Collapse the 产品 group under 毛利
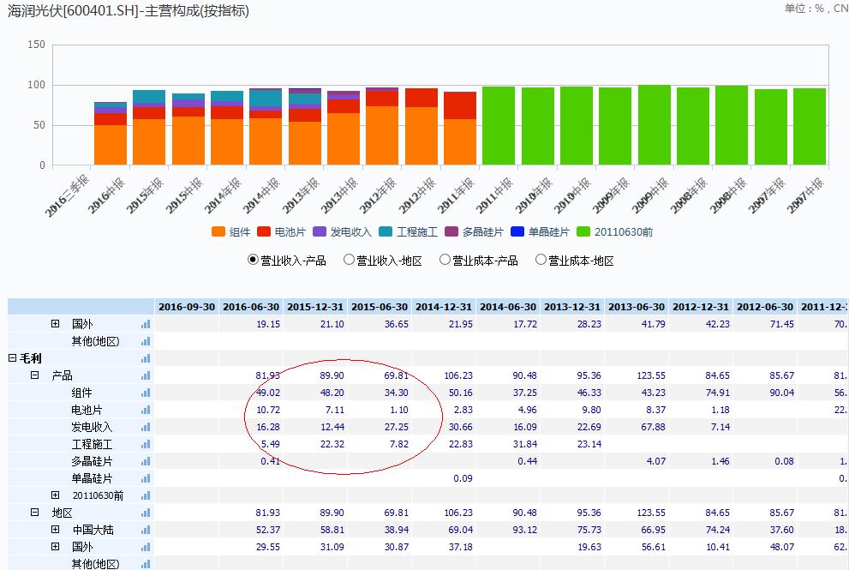 (35, 375)
